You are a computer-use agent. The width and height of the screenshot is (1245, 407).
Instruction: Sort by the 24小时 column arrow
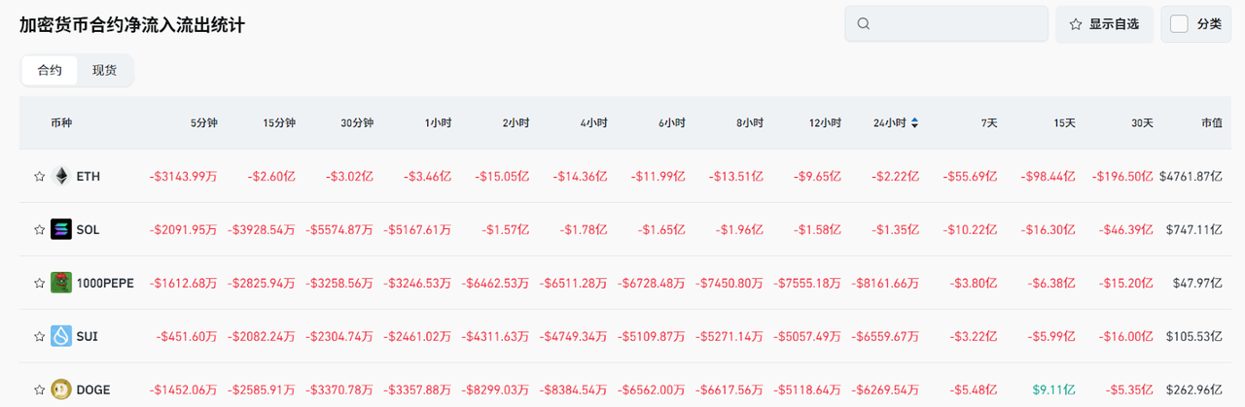[x=914, y=123]
